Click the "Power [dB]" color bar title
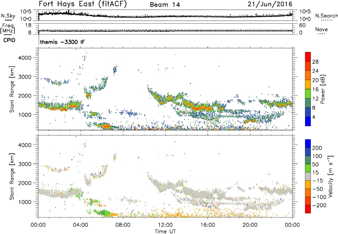Image resolution: width=338 pixels, height=234 pixels. click(323, 89)
